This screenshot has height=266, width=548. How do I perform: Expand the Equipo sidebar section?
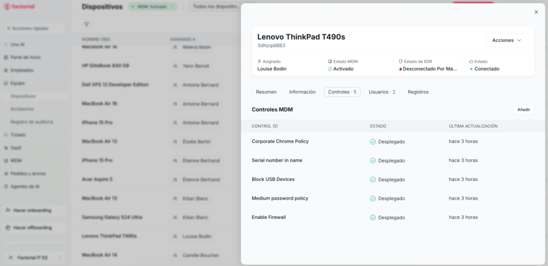(x=18, y=83)
